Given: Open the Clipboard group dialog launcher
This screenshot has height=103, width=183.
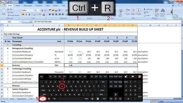Looking at the screenshot, I should 19,18.
